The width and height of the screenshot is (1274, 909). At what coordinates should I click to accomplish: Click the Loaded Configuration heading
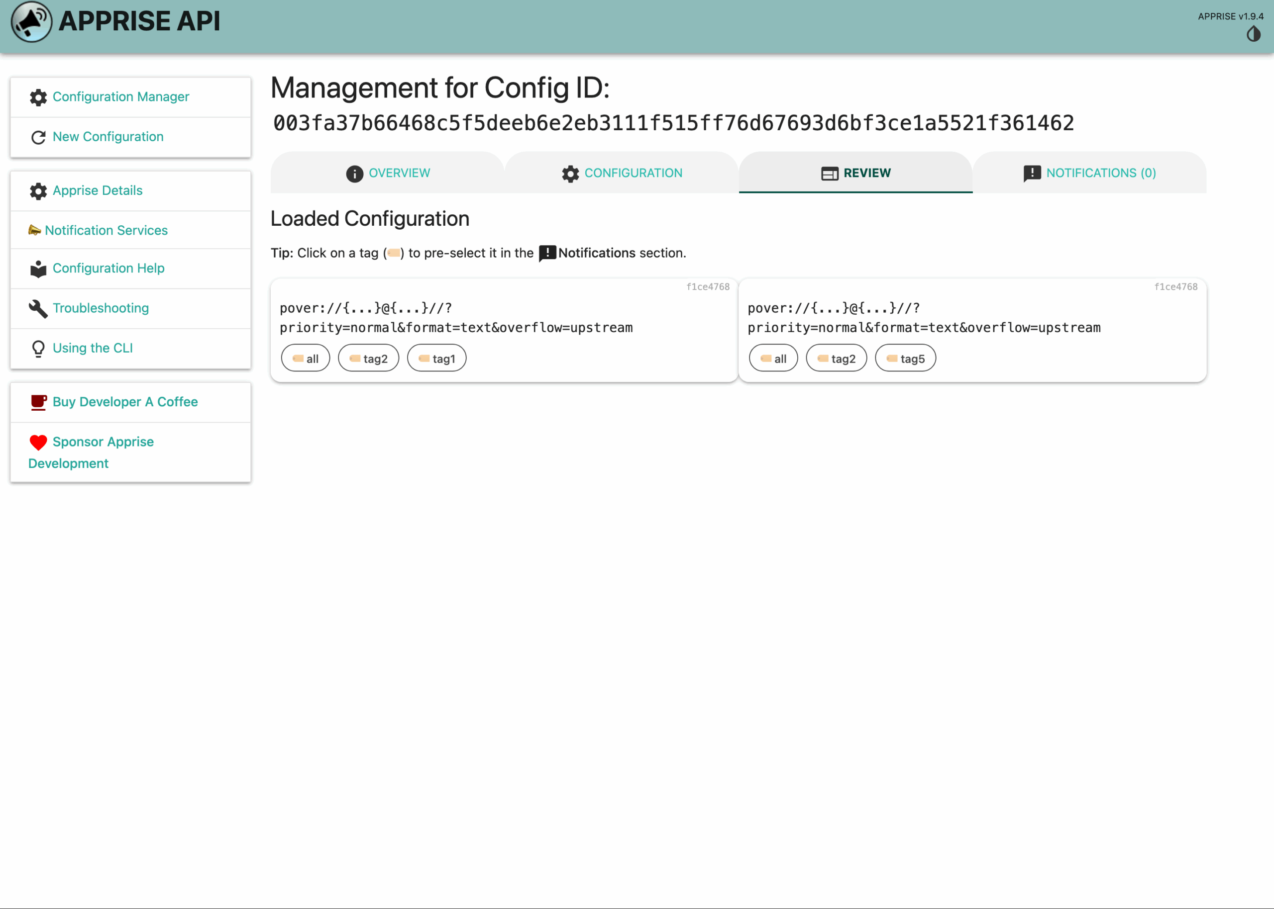click(x=370, y=219)
